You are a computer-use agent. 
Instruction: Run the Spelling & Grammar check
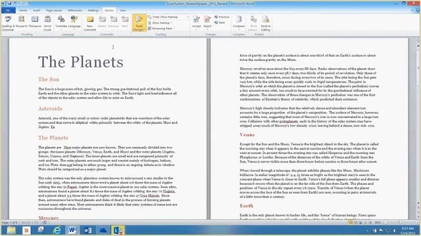(8, 24)
